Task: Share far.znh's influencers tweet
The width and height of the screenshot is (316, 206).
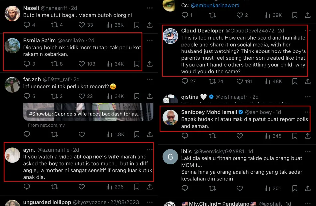Action: 150,96
